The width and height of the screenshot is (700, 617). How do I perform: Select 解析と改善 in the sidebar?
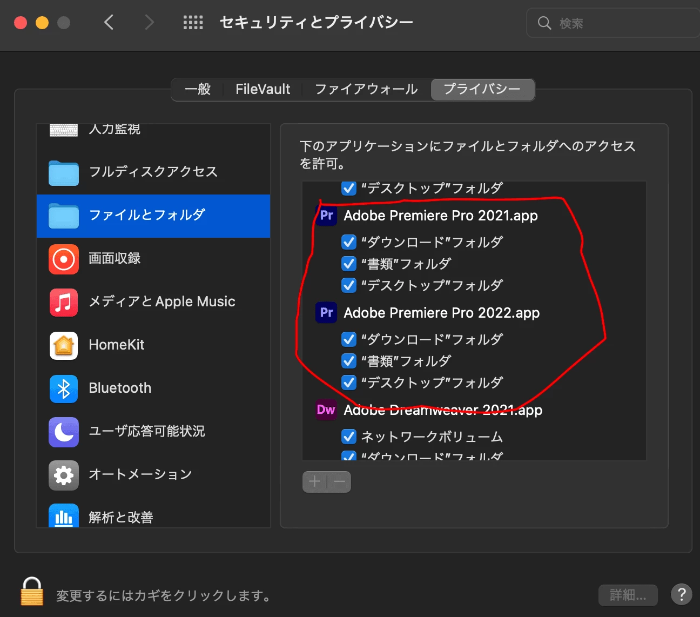(x=153, y=513)
